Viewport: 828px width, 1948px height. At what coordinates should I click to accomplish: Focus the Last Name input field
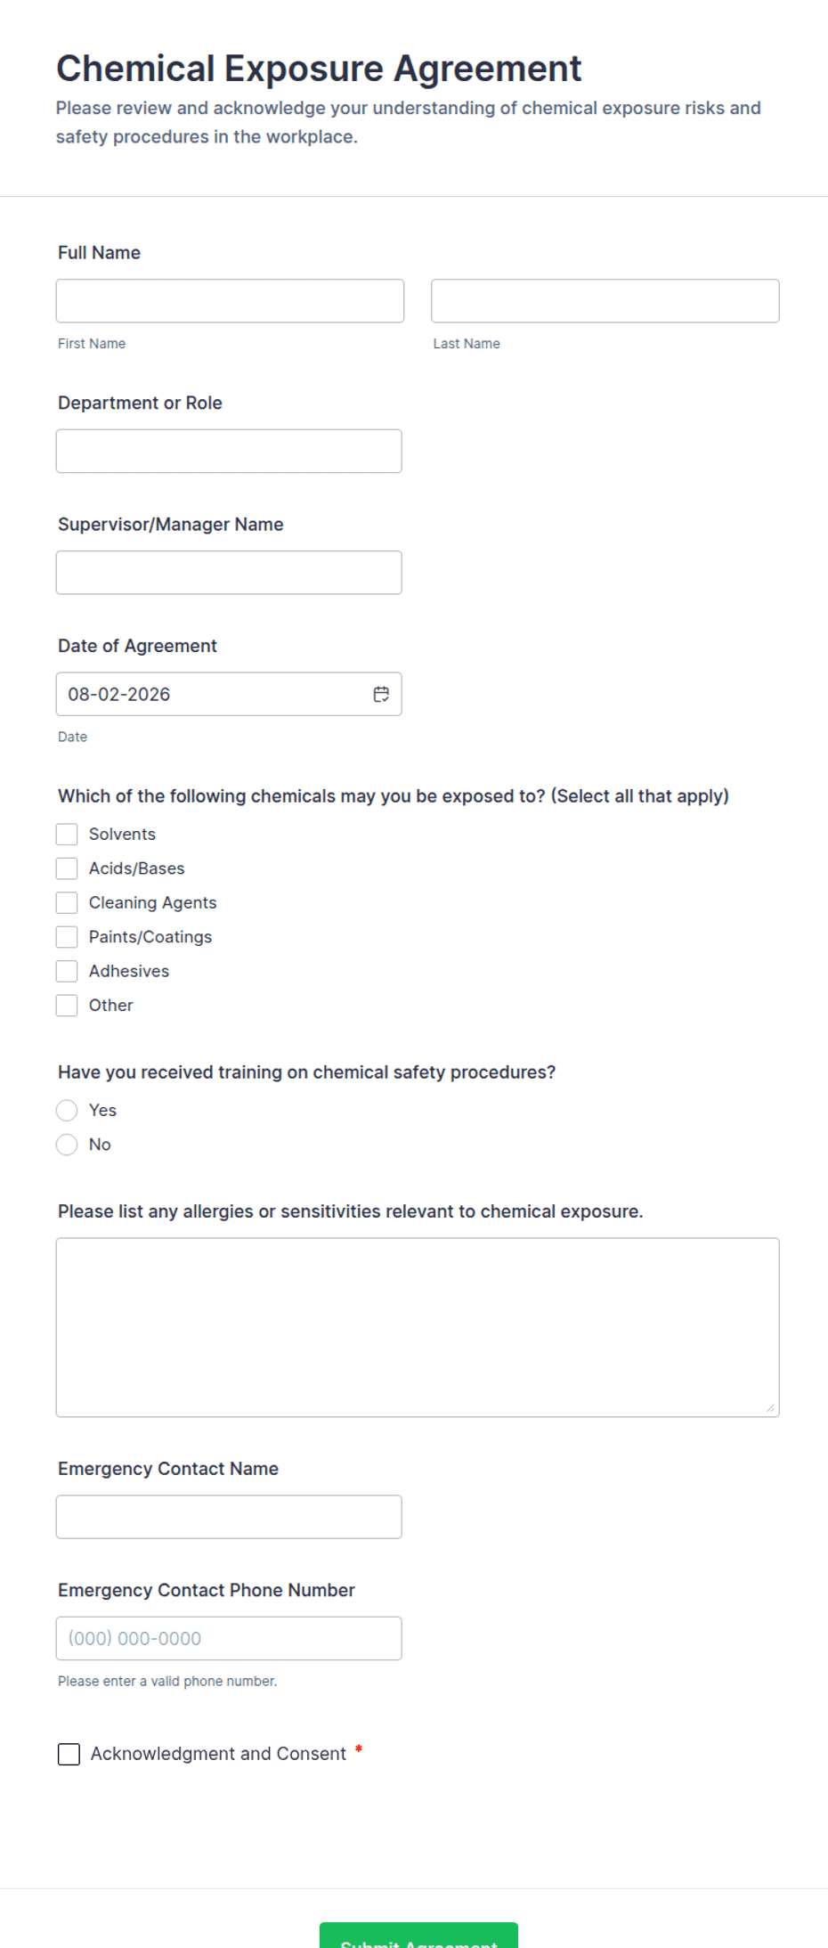click(x=605, y=301)
